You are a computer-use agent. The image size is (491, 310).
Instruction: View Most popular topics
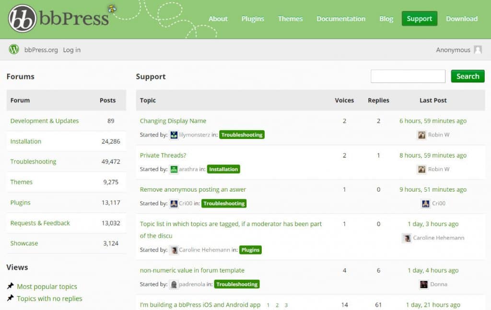(47, 287)
